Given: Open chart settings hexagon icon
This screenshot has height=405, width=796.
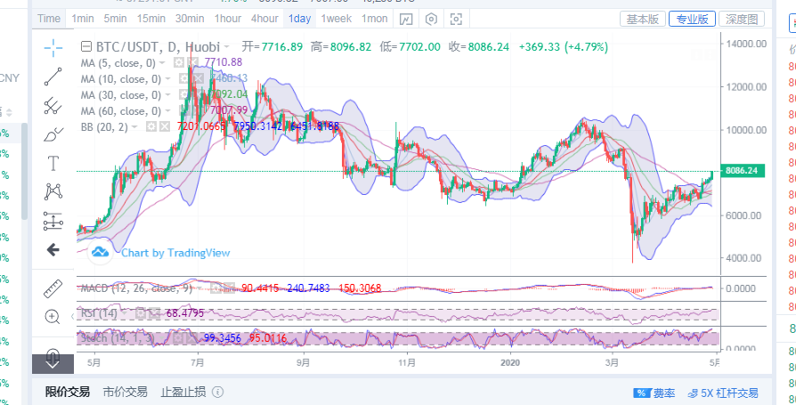Looking at the screenshot, I should 431,20.
